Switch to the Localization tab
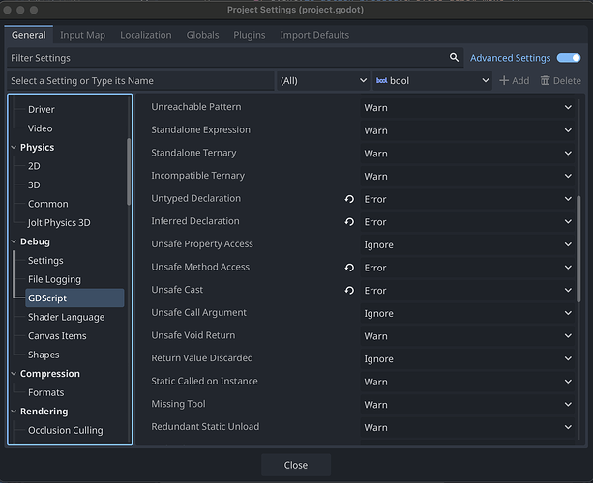 (146, 35)
